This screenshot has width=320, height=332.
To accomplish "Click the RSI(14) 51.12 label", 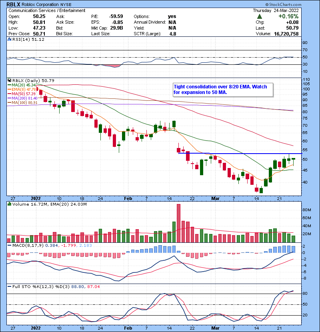I will click(x=28, y=39).
